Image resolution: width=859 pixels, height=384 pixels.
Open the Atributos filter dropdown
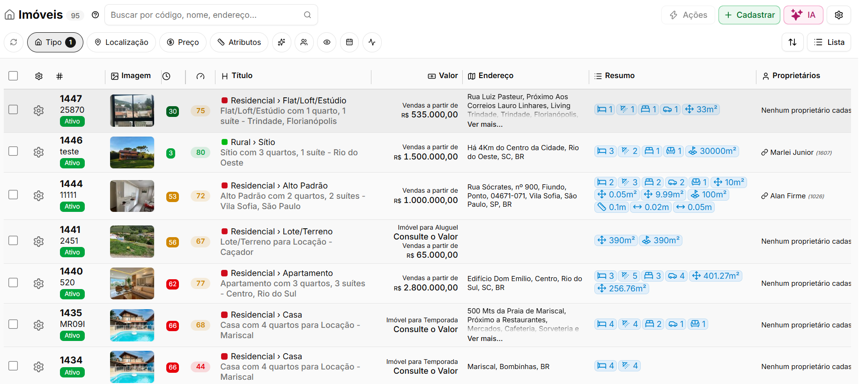[239, 42]
